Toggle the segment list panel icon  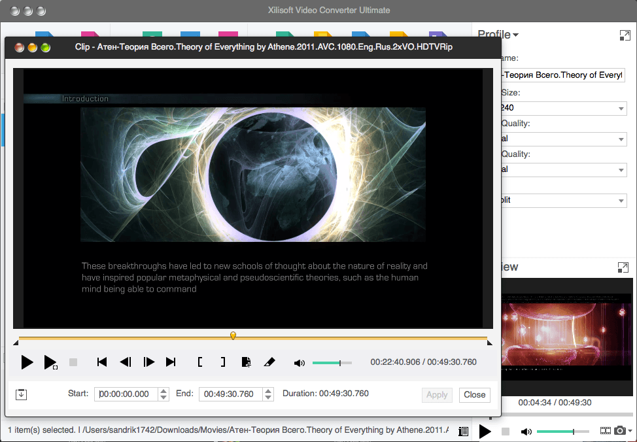(21, 394)
